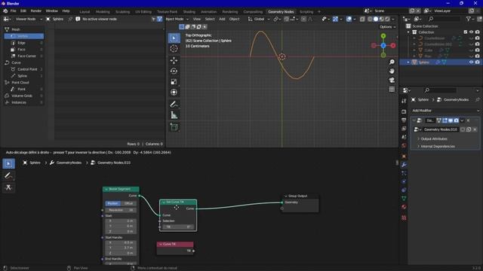Click GeometryNodes in node editor breadcrumb
This screenshot has height=271, width=483.
pos(69,163)
